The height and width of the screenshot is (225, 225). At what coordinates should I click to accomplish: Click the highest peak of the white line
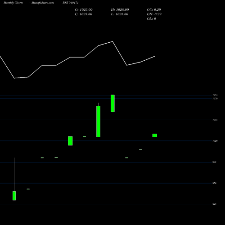112,41
